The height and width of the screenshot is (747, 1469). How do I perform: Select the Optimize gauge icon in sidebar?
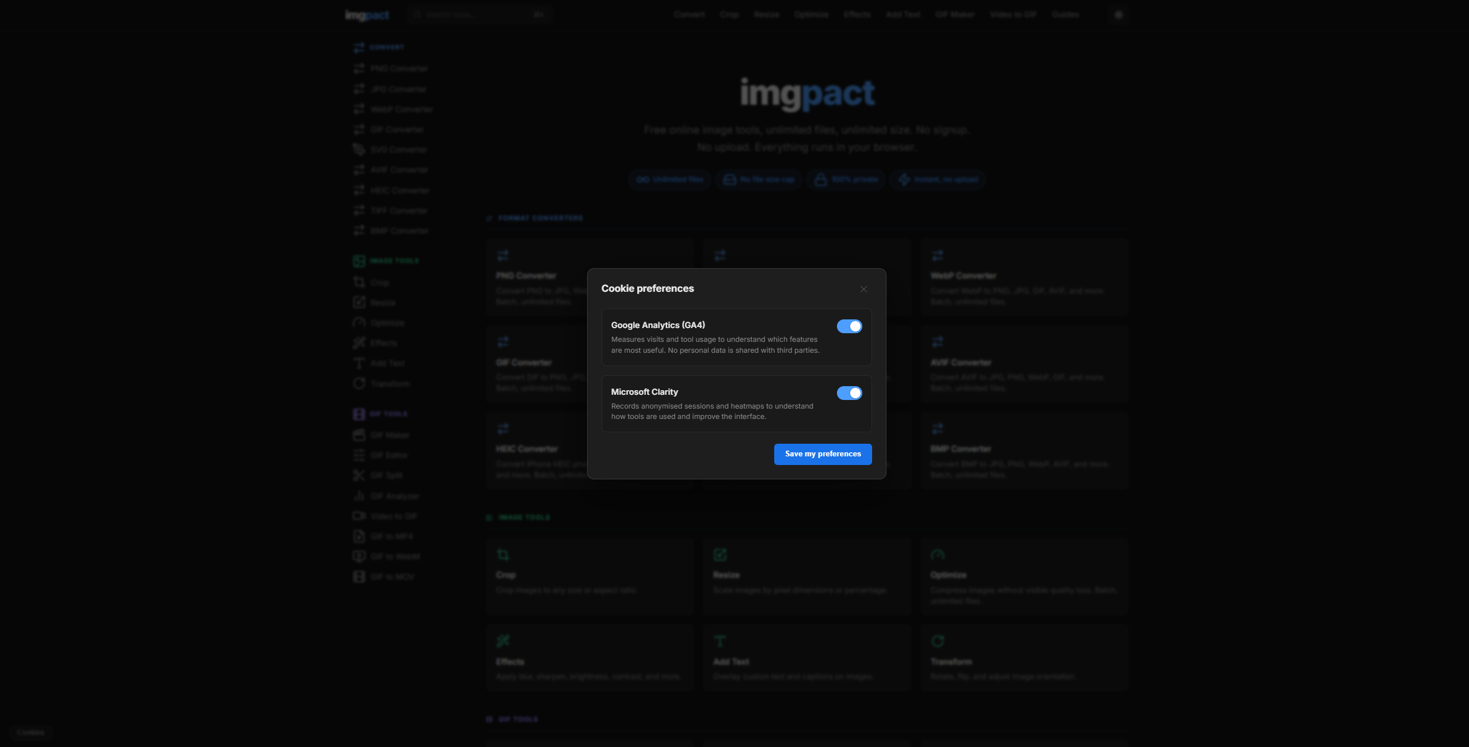tap(359, 323)
